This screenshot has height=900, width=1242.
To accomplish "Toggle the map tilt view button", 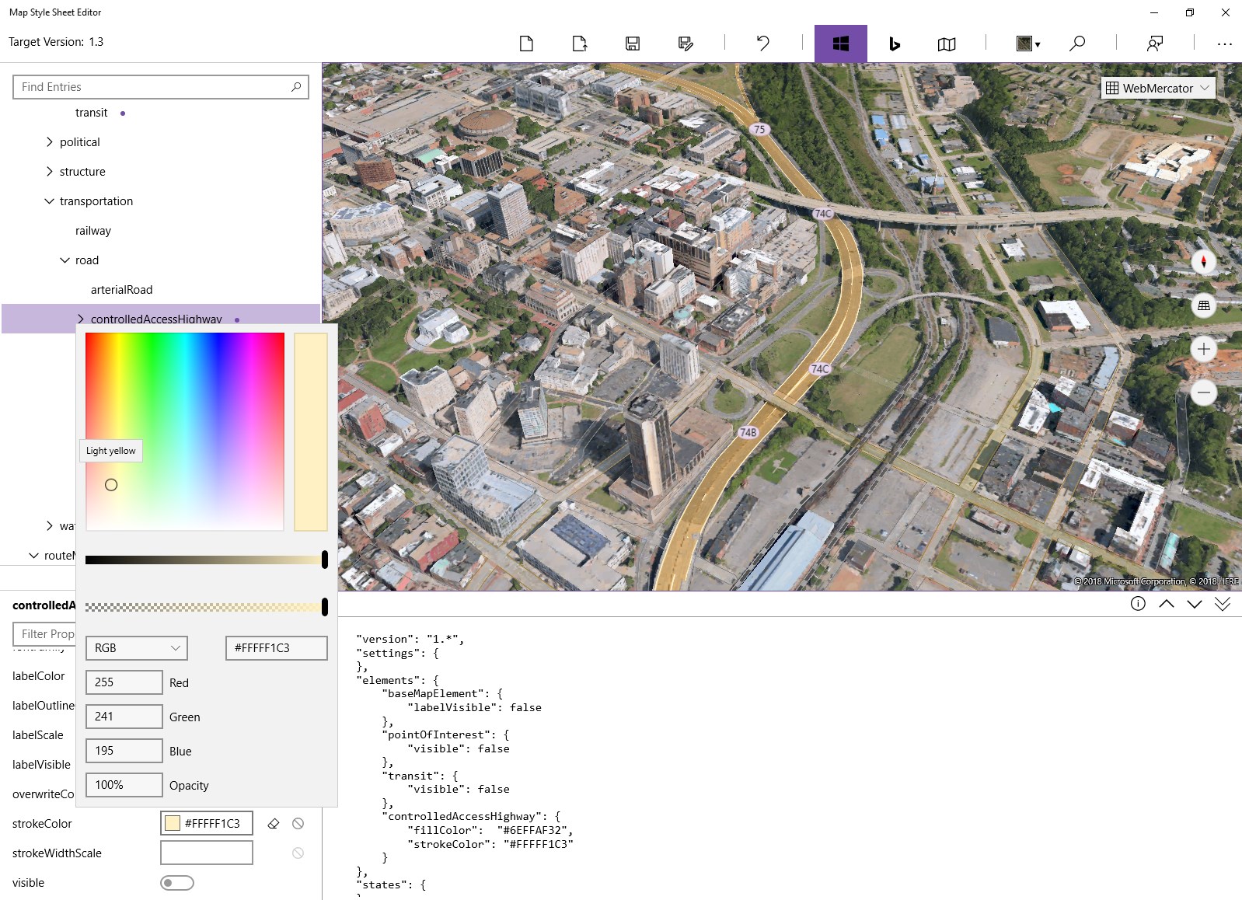I will (1203, 305).
